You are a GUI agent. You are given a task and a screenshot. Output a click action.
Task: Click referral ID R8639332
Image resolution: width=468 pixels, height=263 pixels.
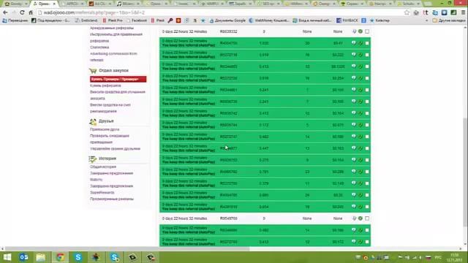228,31
